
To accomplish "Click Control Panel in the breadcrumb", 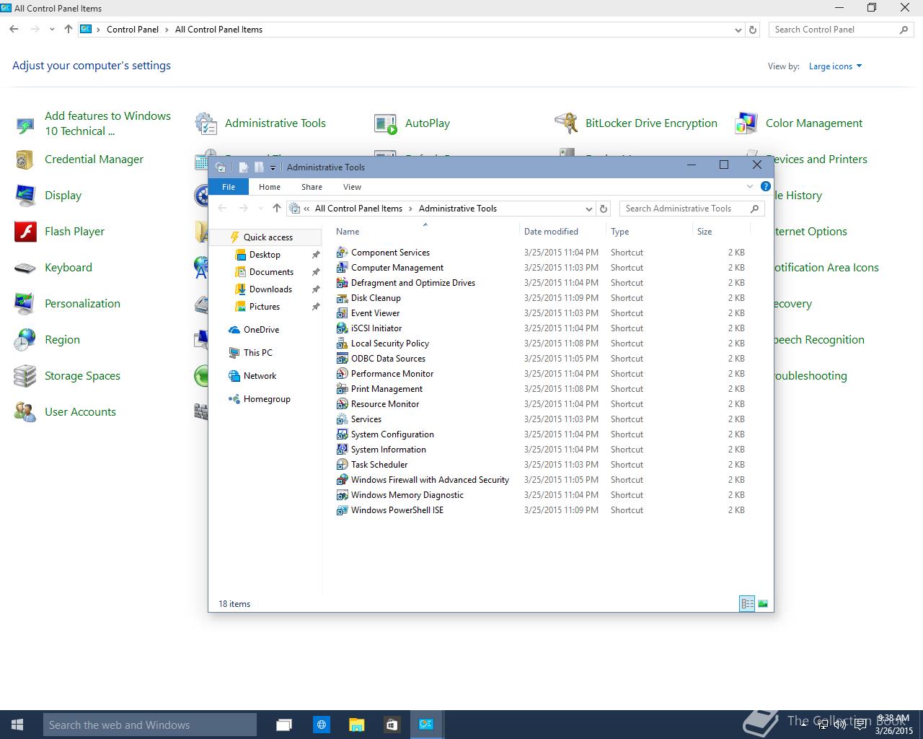I will 133,30.
